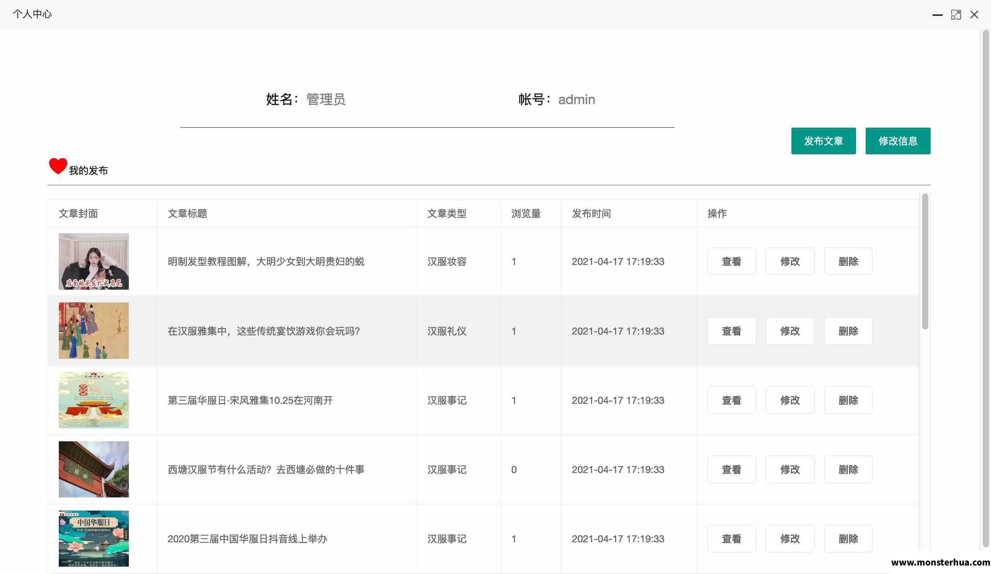
Task: Delete the 明制发型教程图解 article
Action: 848,261
